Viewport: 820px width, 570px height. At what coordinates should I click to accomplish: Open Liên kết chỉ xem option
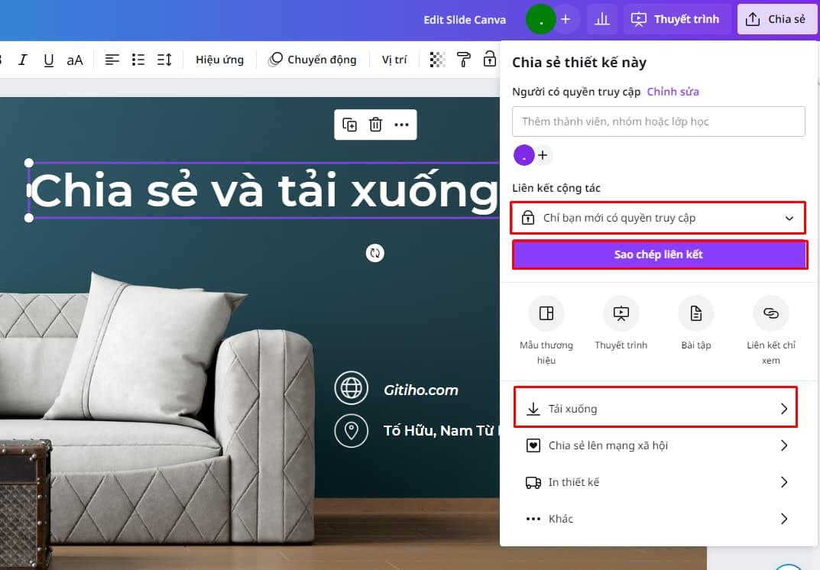[x=770, y=313]
